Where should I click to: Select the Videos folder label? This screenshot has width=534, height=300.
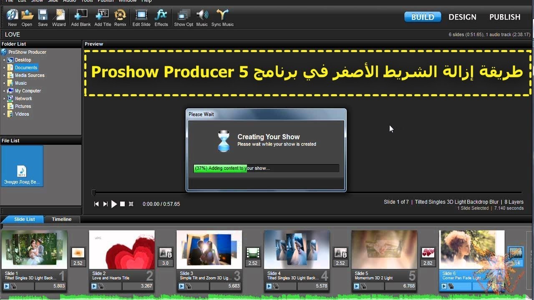(x=22, y=114)
